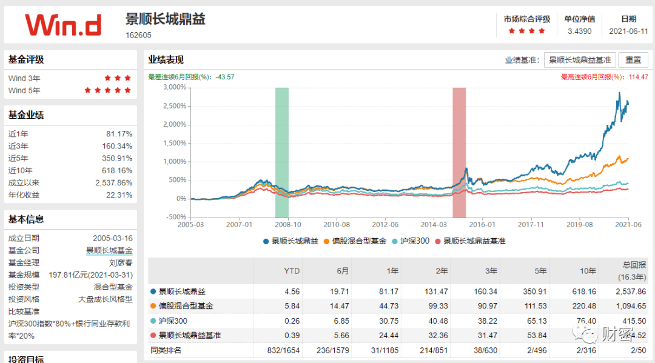Toggle 偏股混合型基金 series in chart legend
Screen dimensions: 655x363
tap(355, 241)
